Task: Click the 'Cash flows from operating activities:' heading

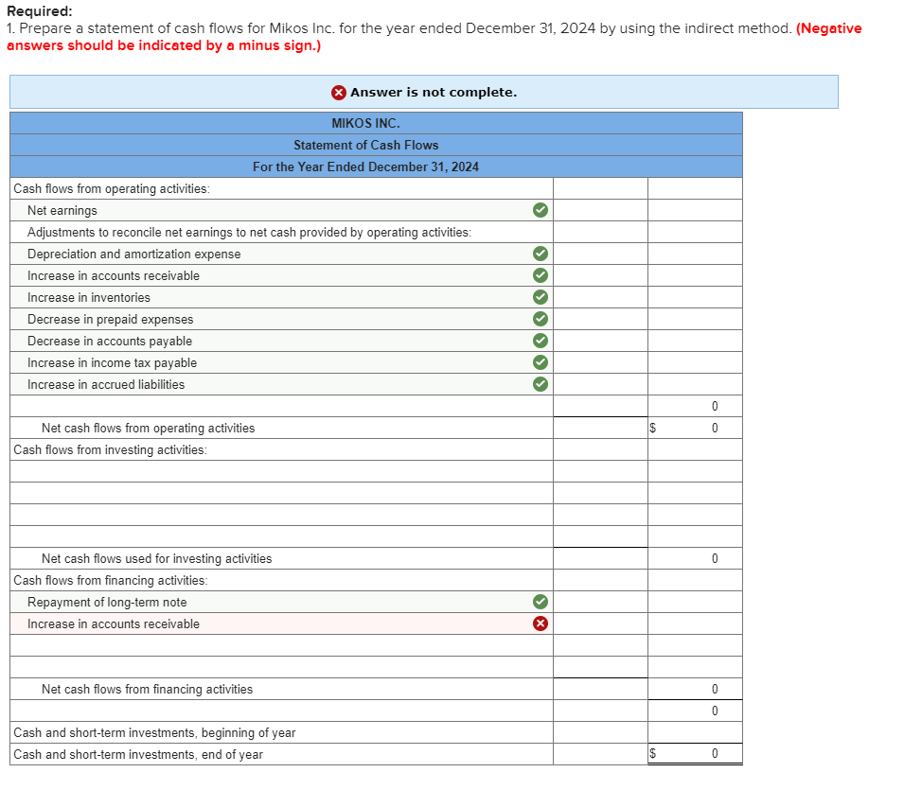Action: 112,188
